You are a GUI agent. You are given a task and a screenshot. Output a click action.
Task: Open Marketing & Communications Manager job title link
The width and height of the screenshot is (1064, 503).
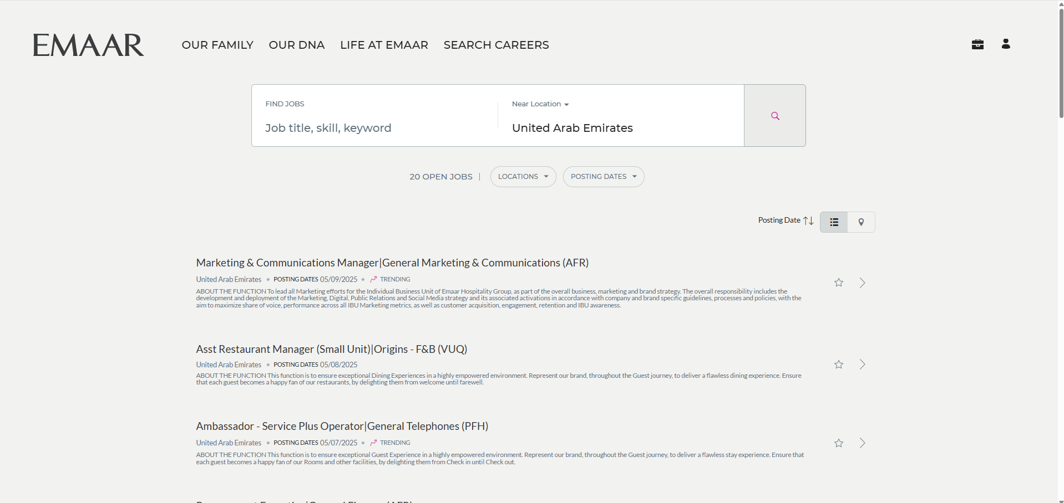[392, 263]
